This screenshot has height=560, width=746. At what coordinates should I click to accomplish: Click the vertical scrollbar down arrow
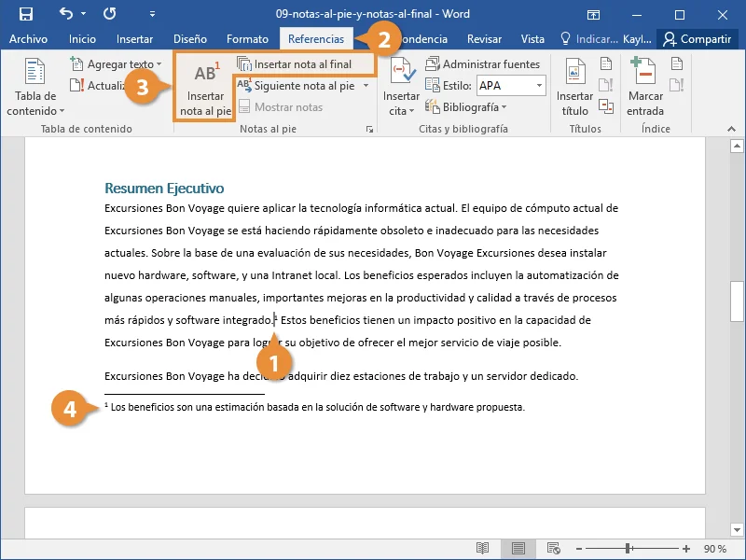(737, 529)
